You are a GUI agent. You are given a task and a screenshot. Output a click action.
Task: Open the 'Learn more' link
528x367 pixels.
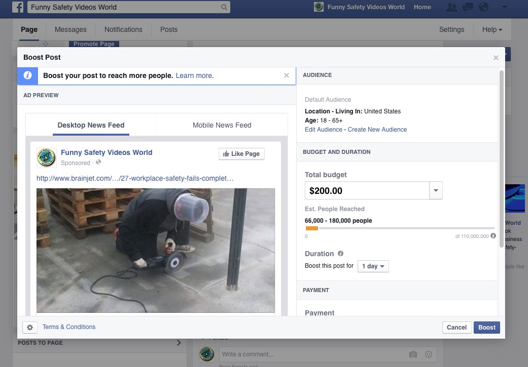pyautogui.click(x=193, y=75)
